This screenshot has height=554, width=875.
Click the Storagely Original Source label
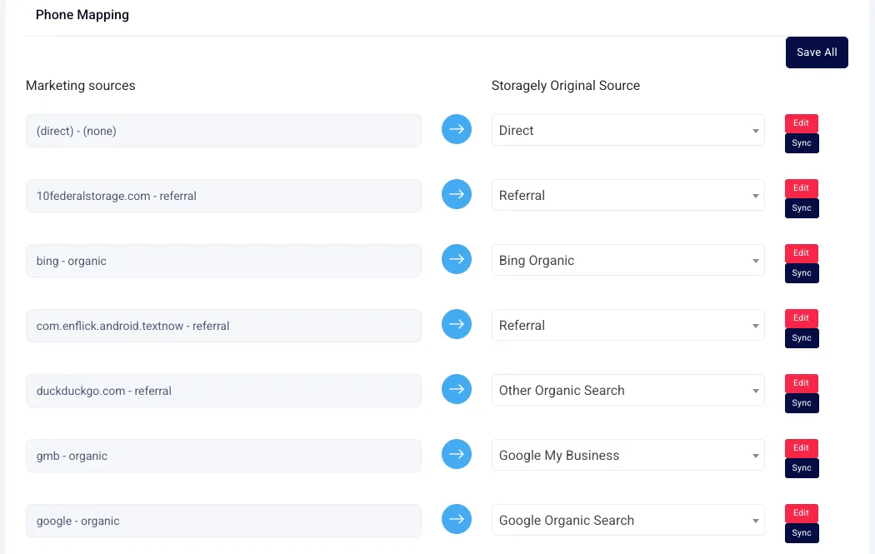565,85
